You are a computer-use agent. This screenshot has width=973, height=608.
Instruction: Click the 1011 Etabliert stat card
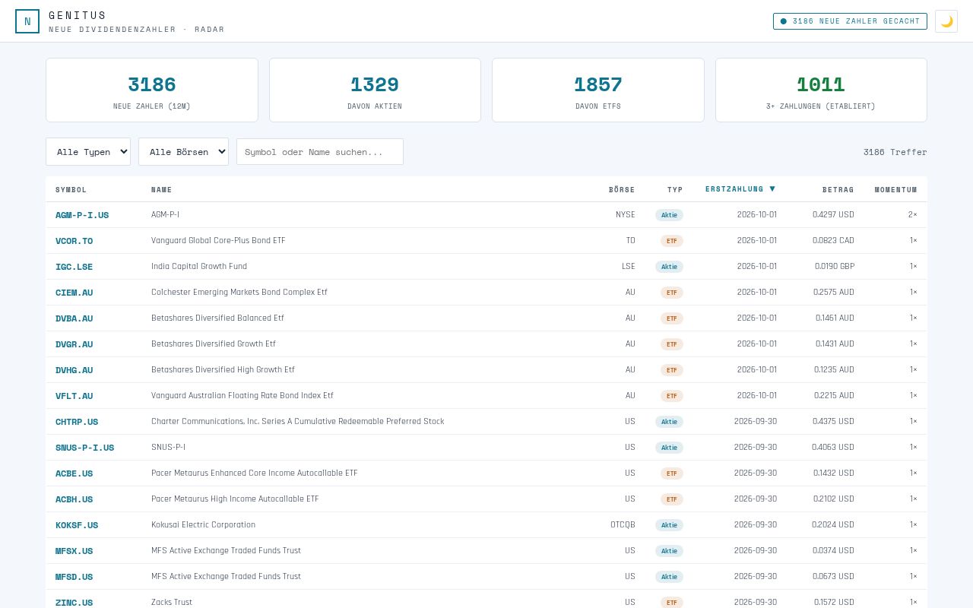click(x=821, y=90)
